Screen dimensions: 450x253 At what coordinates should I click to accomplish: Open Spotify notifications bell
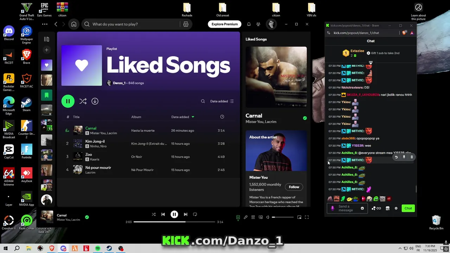249,24
